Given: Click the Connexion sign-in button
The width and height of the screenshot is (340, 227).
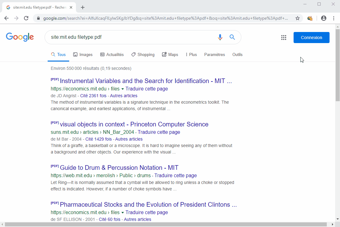Looking at the screenshot, I should click(x=311, y=38).
